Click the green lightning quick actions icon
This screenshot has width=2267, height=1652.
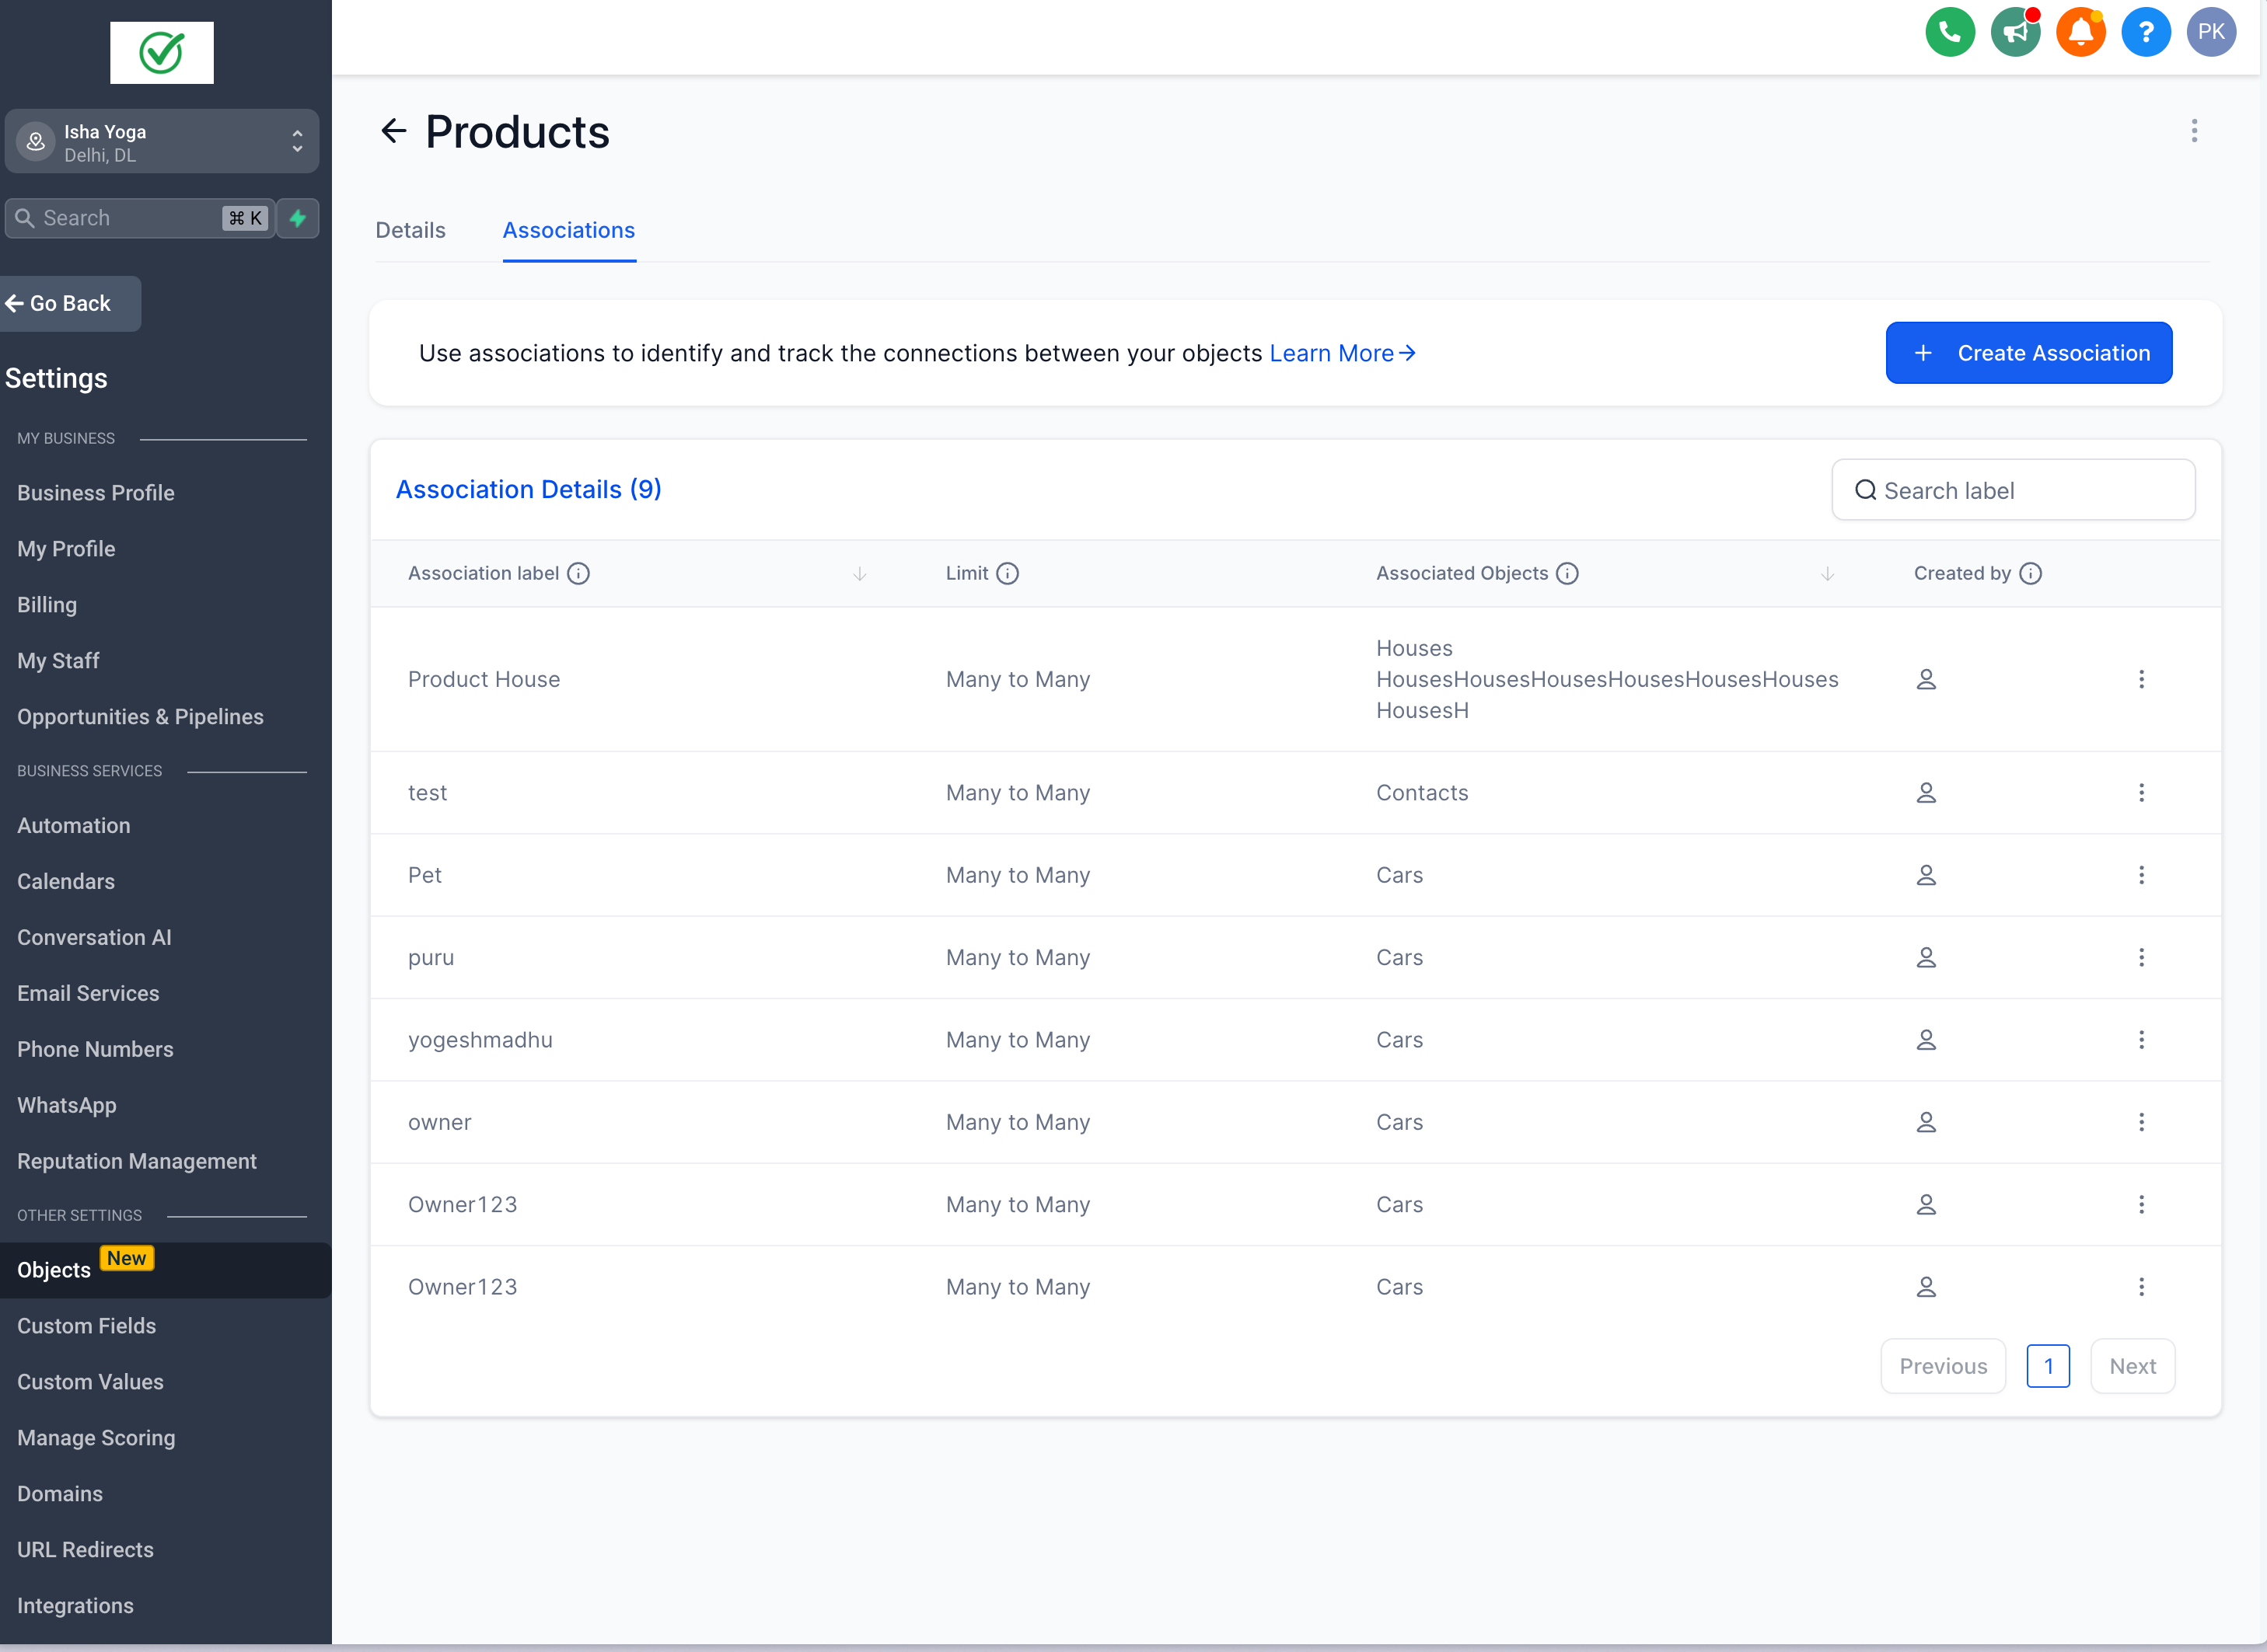click(x=297, y=218)
